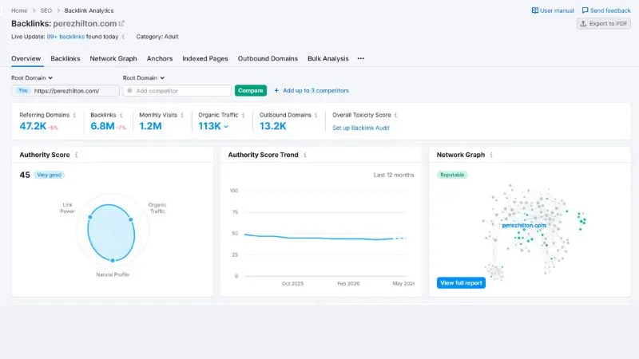Click the https://perezhilton.com/ domain field

pyautogui.click(x=65, y=90)
